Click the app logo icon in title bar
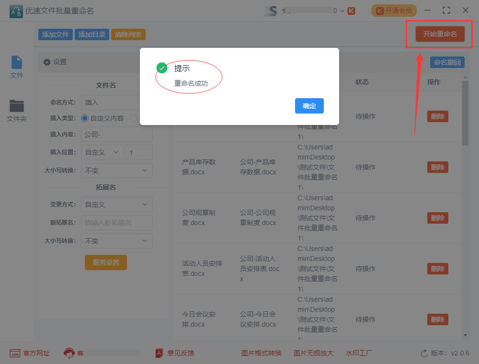 16,11
